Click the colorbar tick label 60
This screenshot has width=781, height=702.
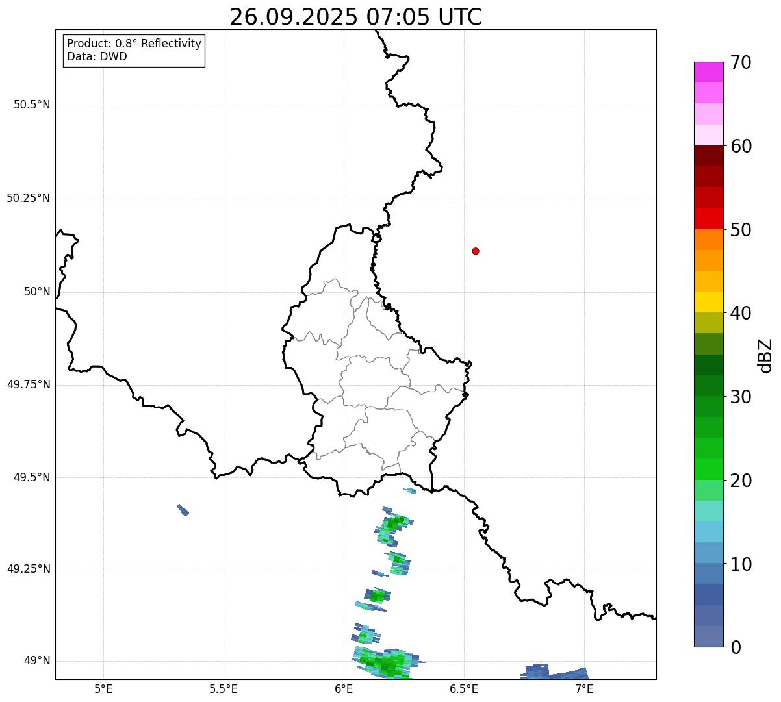click(741, 146)
